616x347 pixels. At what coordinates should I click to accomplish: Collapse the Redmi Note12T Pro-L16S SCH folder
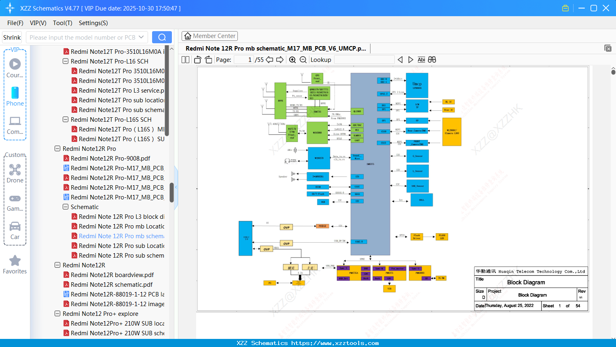[66, 120]
